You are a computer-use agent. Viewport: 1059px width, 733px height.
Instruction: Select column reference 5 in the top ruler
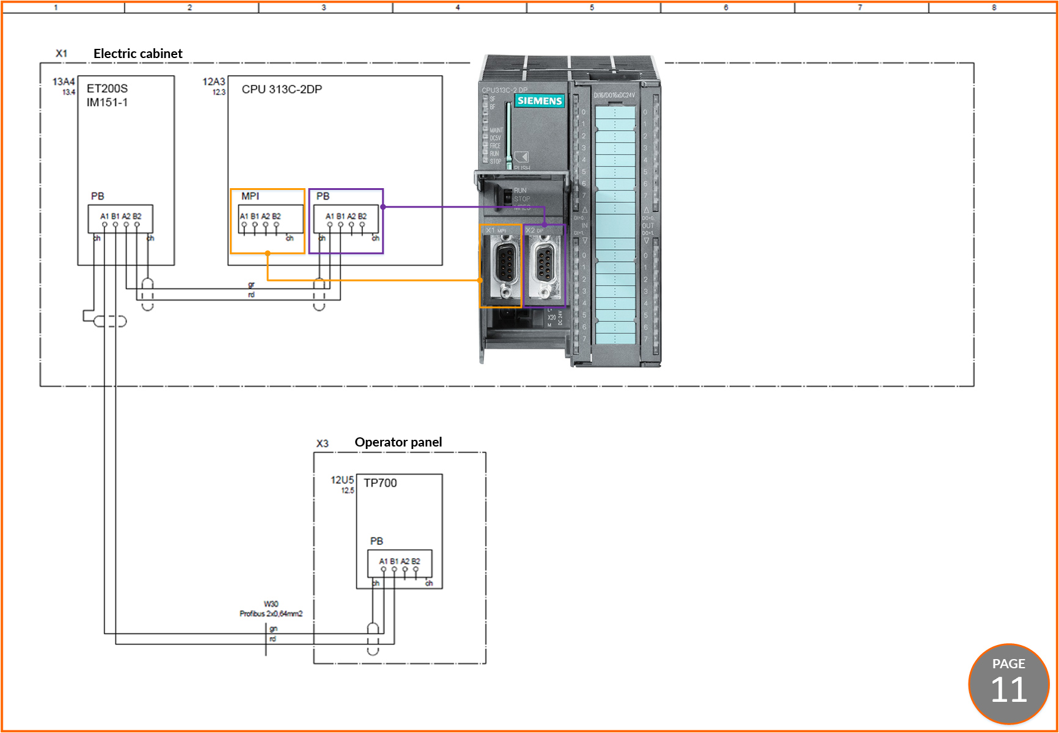coord(592,7)
